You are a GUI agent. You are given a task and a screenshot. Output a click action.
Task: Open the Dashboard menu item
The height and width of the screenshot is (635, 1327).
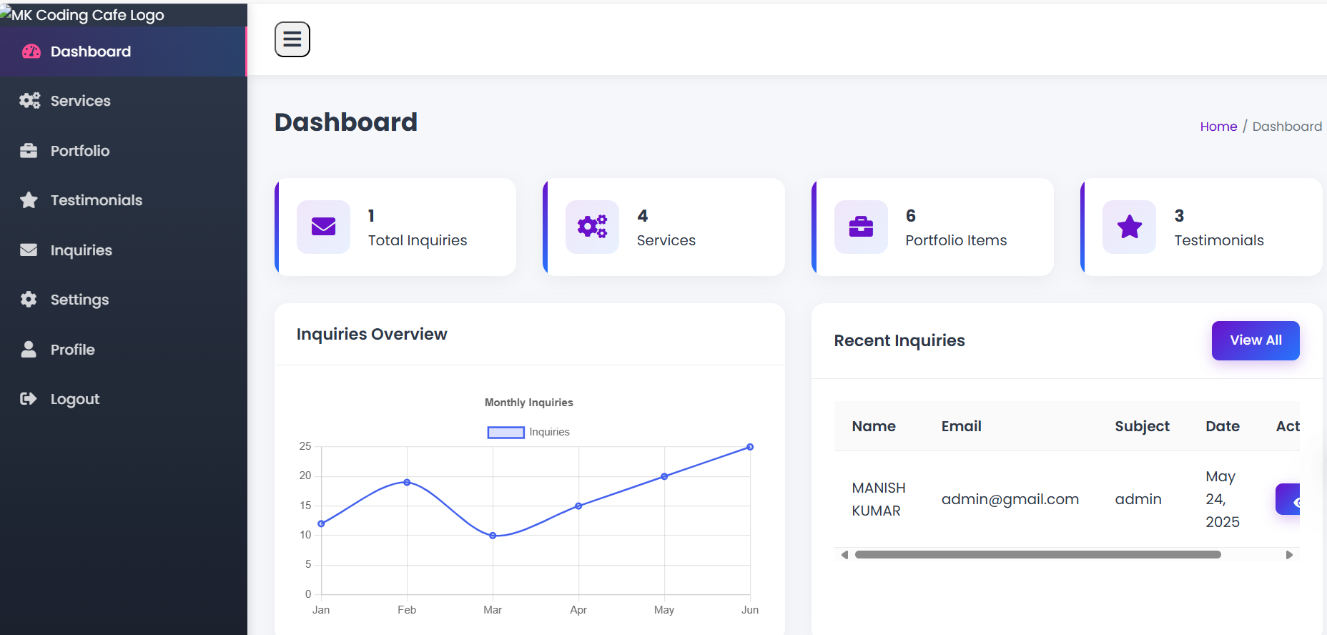tap(123, 51)
